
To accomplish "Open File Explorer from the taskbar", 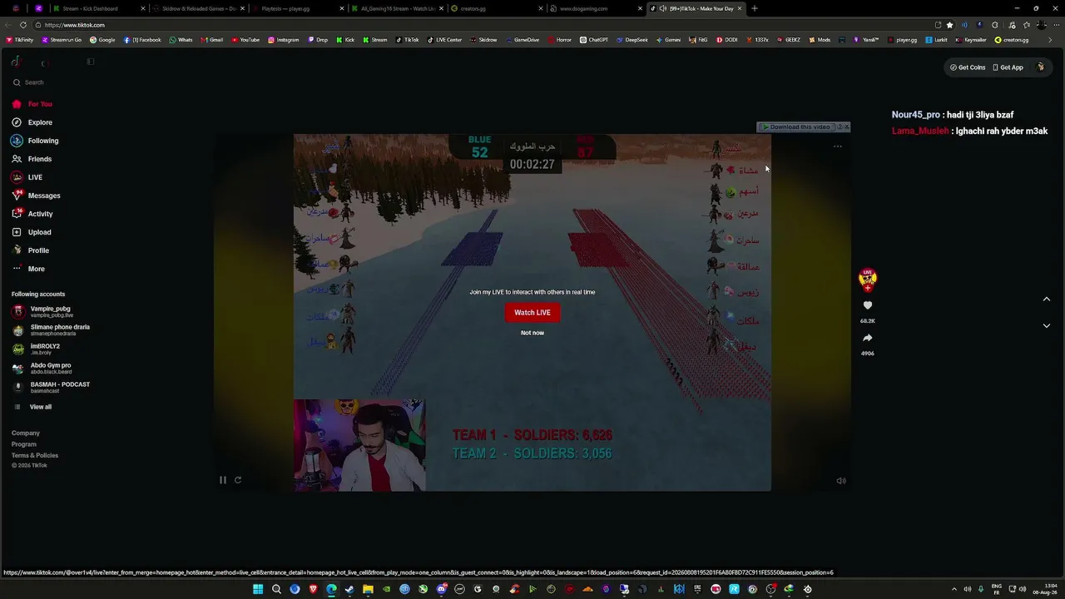I will coord(368,590).
